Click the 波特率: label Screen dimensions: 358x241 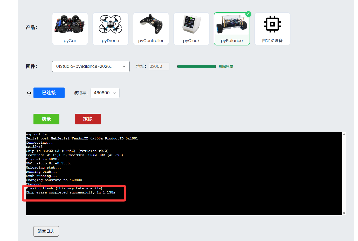point(81,93)
